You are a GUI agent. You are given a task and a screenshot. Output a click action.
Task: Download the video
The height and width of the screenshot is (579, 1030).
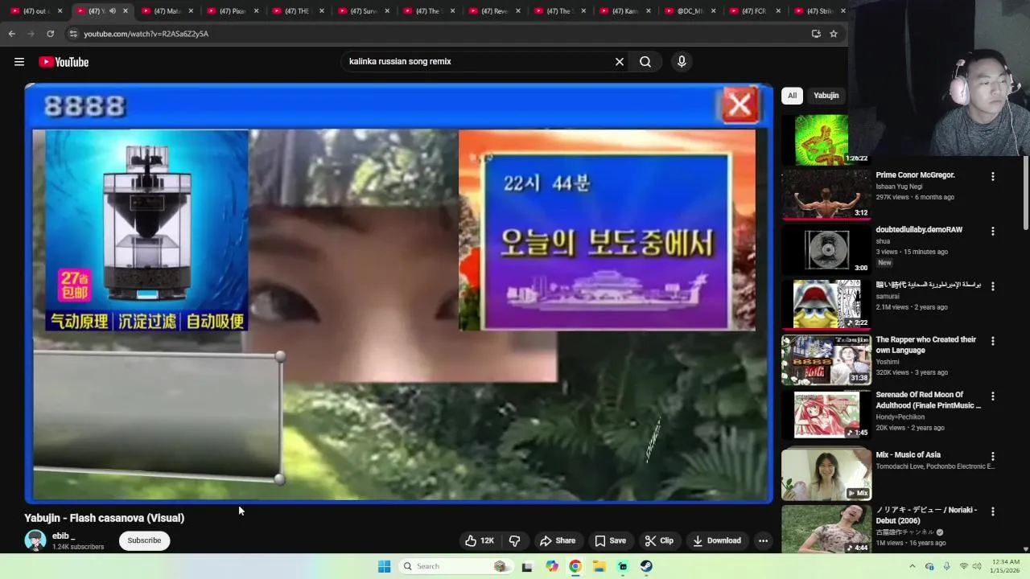(717, 540)
